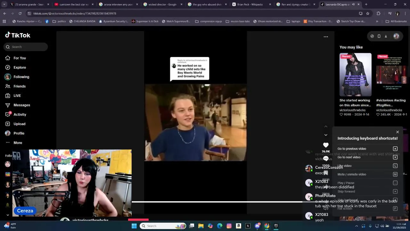Open the Chrome apps grid icon

pyautogui.click(x=4, y=21)
